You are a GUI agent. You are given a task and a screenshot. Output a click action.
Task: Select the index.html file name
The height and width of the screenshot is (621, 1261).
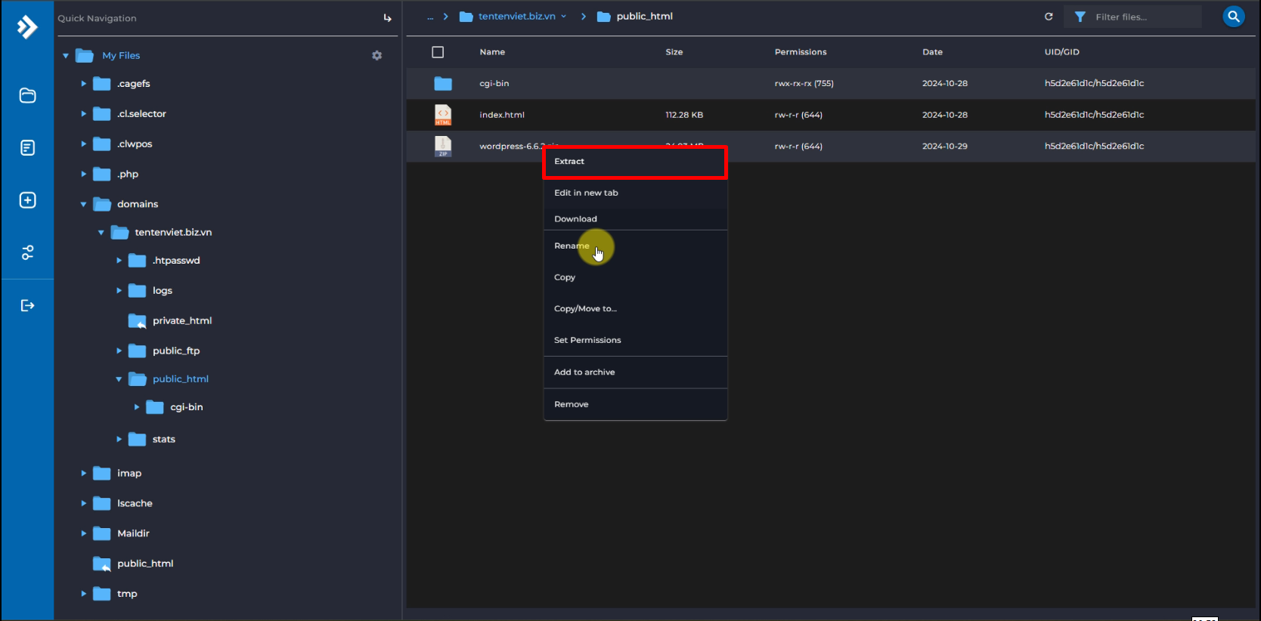point(502,115)
